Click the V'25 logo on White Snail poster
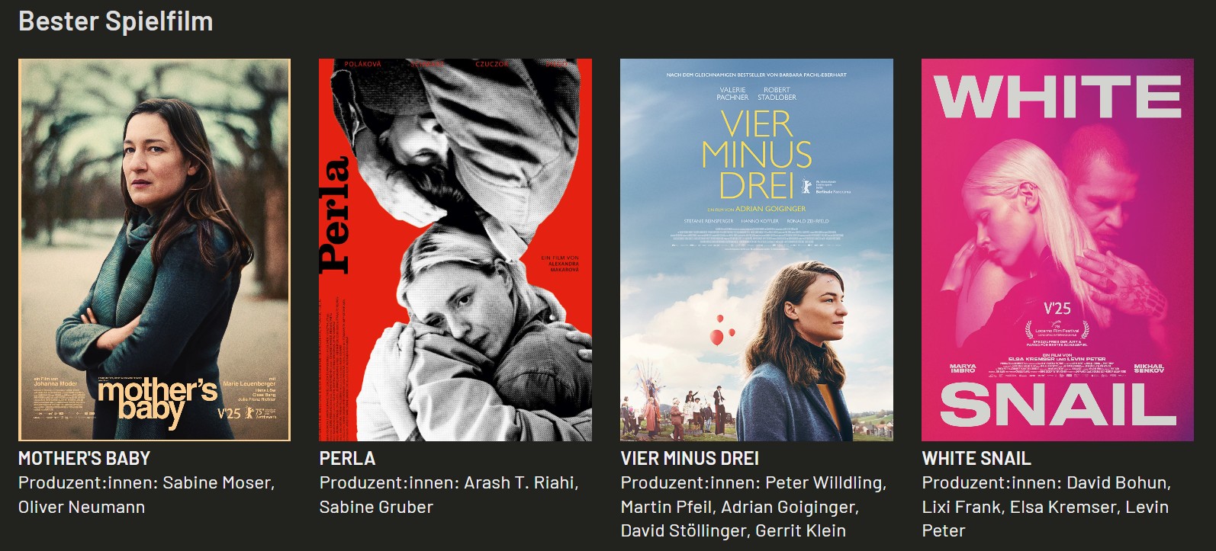The image size is (1216, 551). click(1057, 309)
